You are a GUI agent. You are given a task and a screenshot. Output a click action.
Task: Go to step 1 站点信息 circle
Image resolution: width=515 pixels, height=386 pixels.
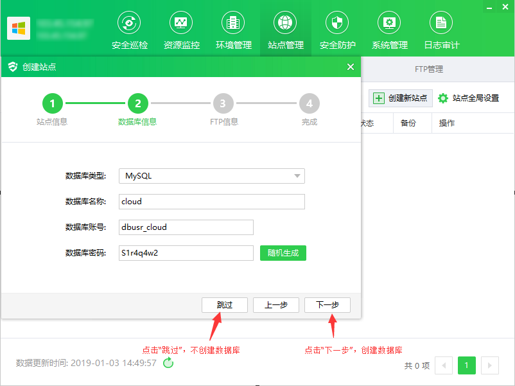52,103
